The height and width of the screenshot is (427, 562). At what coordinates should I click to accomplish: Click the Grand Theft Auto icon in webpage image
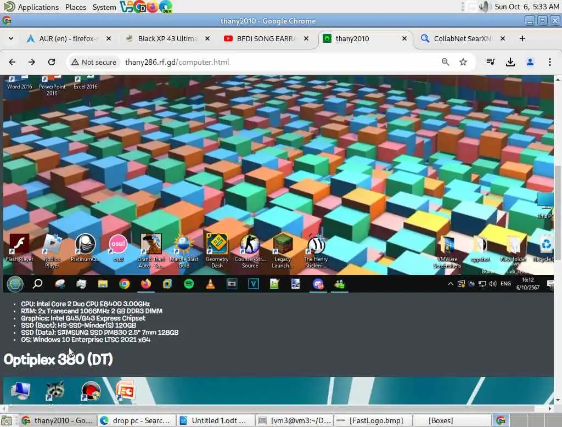pyautogui.click(x=151, y=251)
